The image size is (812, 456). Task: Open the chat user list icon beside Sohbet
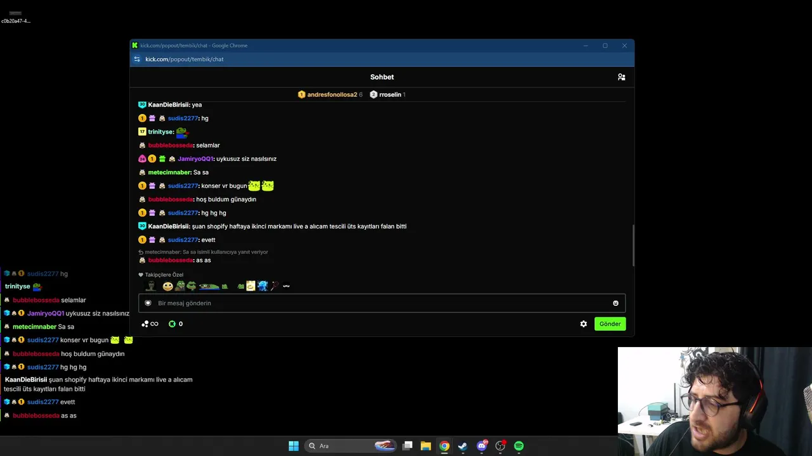(x=622, y=77)
